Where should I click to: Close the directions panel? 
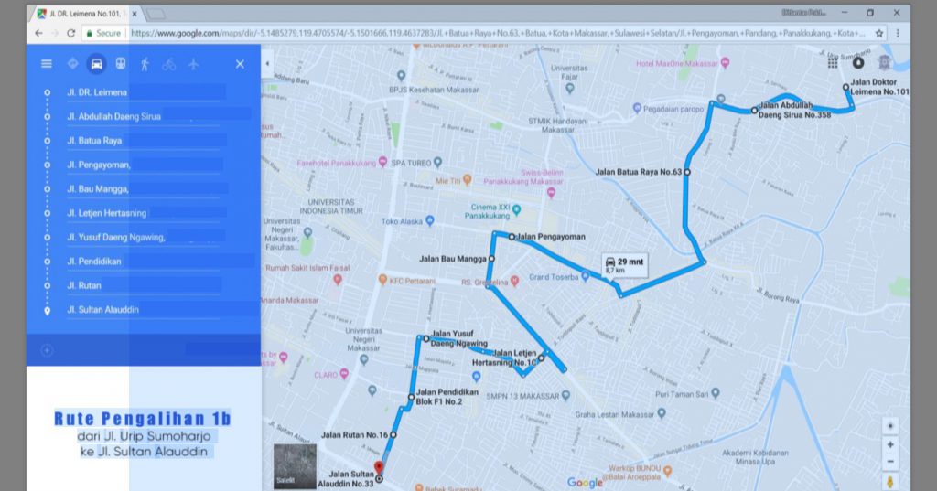pos(240,64)
